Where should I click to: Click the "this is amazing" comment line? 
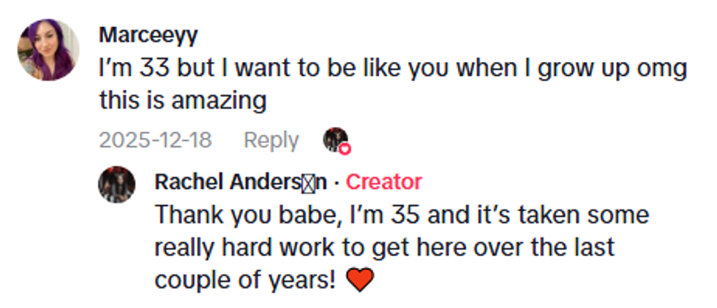point(182,101)
